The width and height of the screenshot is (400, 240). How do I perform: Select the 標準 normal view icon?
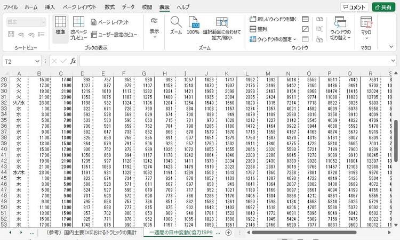pos(60,22)
